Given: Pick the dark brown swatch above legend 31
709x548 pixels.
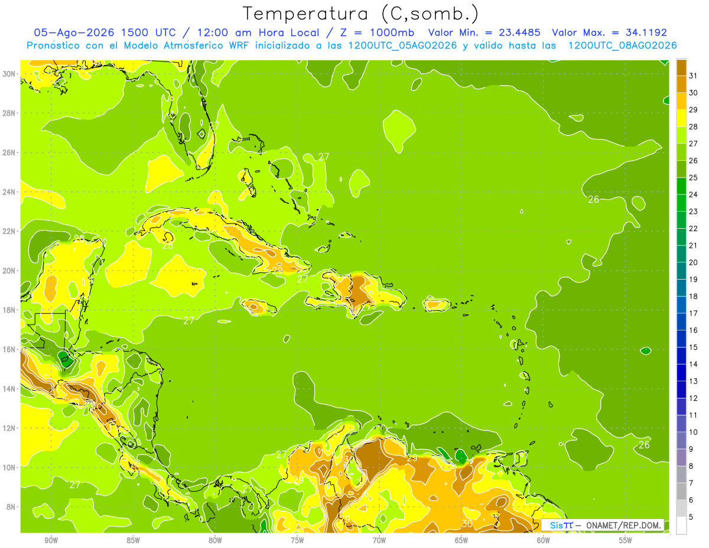Looking at the screenshot, I should point(681,67).
